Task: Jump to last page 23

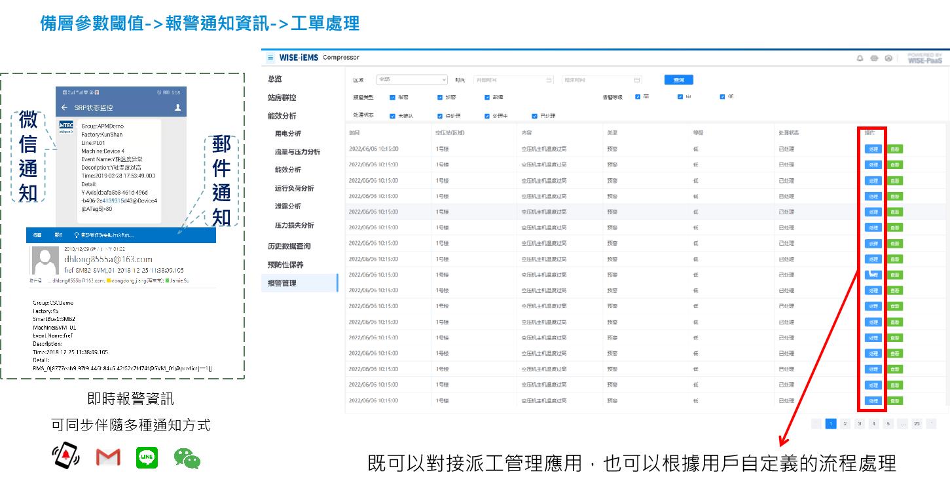Action: pyautogui.click(x=917, y=424)
